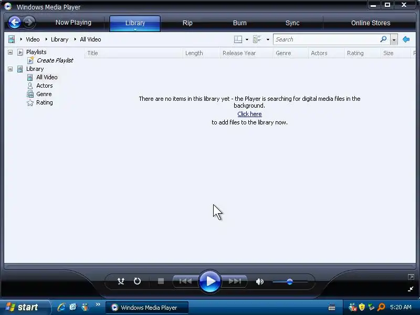Open the Online Stores tab

(371, 23)
